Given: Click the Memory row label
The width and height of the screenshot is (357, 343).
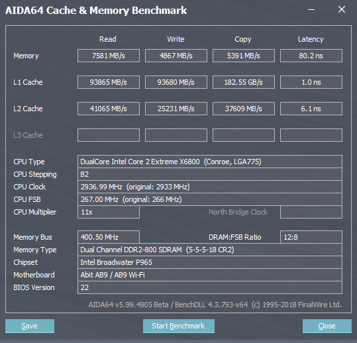Looking at the screenshot, I should click(26, 56).
